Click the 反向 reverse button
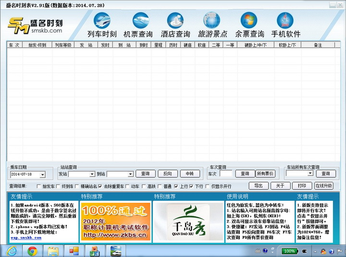Screen dimensions: 346x257 (168, 174)
